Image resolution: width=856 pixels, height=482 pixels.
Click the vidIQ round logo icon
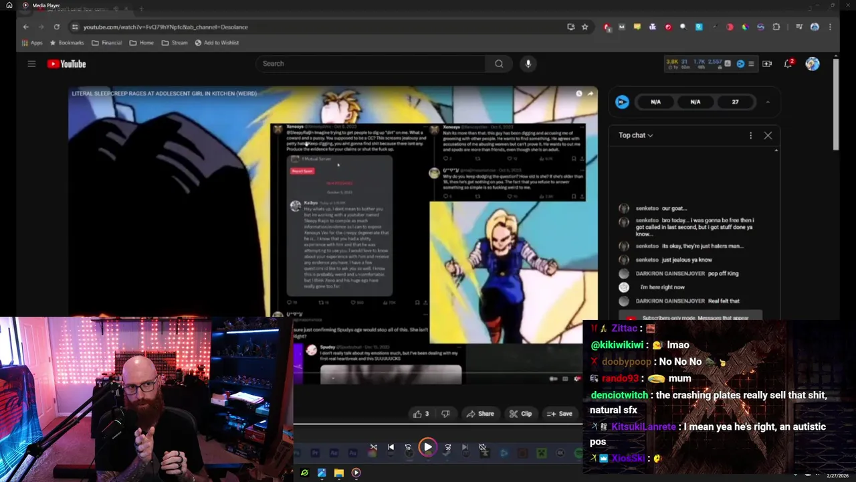(622, 102)
